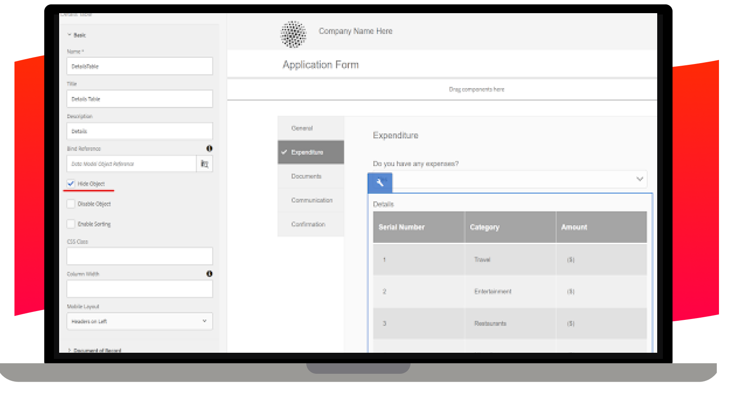Click the Name field containing DetailsTable
The width and height of the screenshot is (733, 397).
[x=139, y=66]
